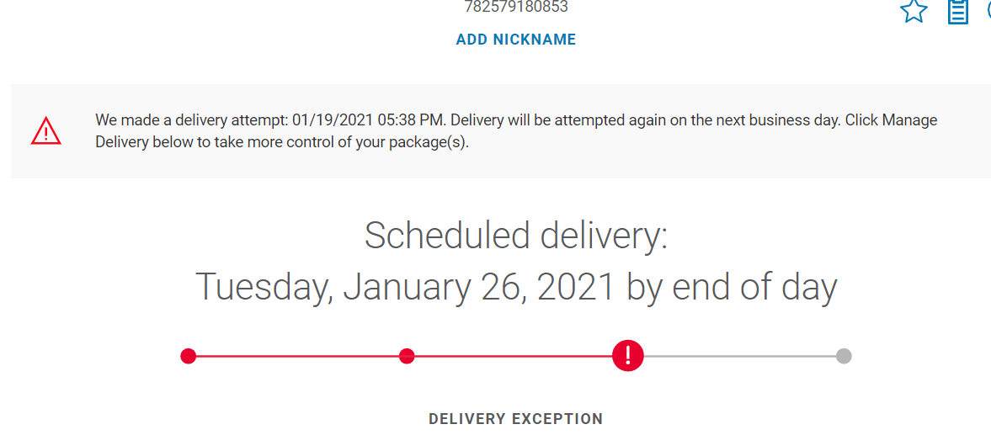
Task: Click "We made a delivery attempt" text
Action: [190, 120]
